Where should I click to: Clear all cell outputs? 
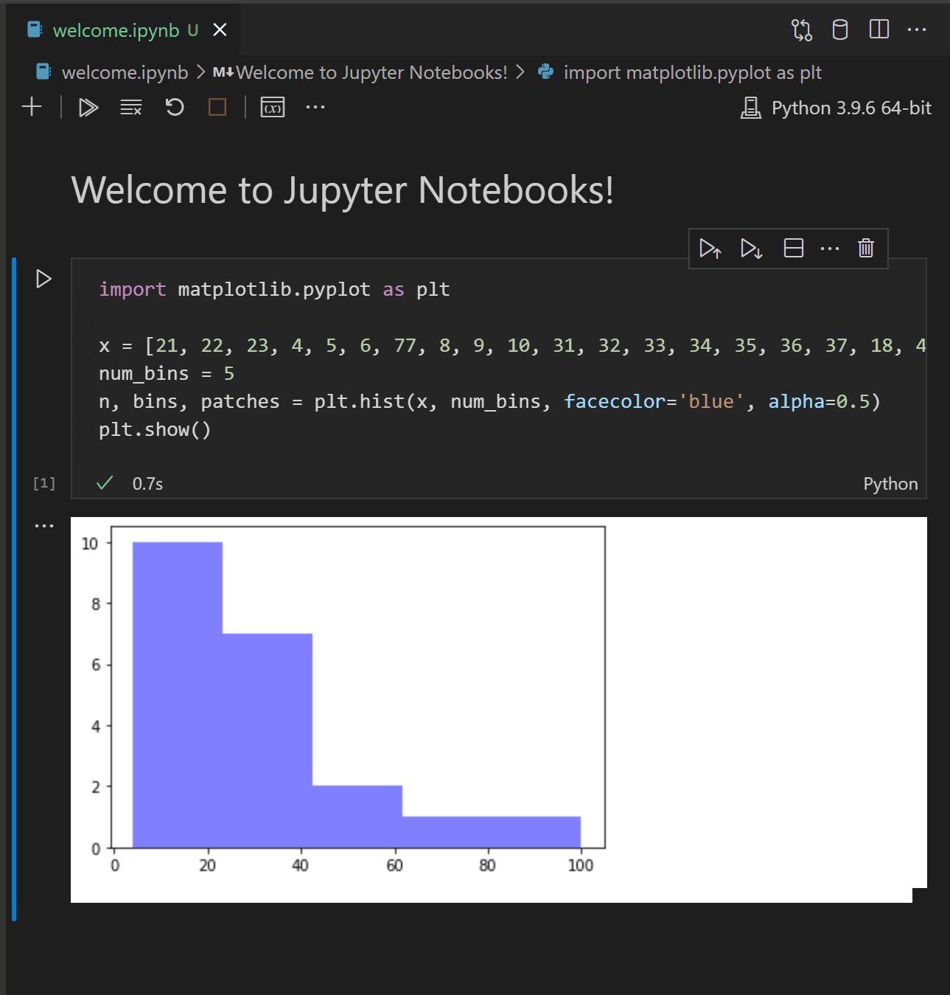point(130,107)
